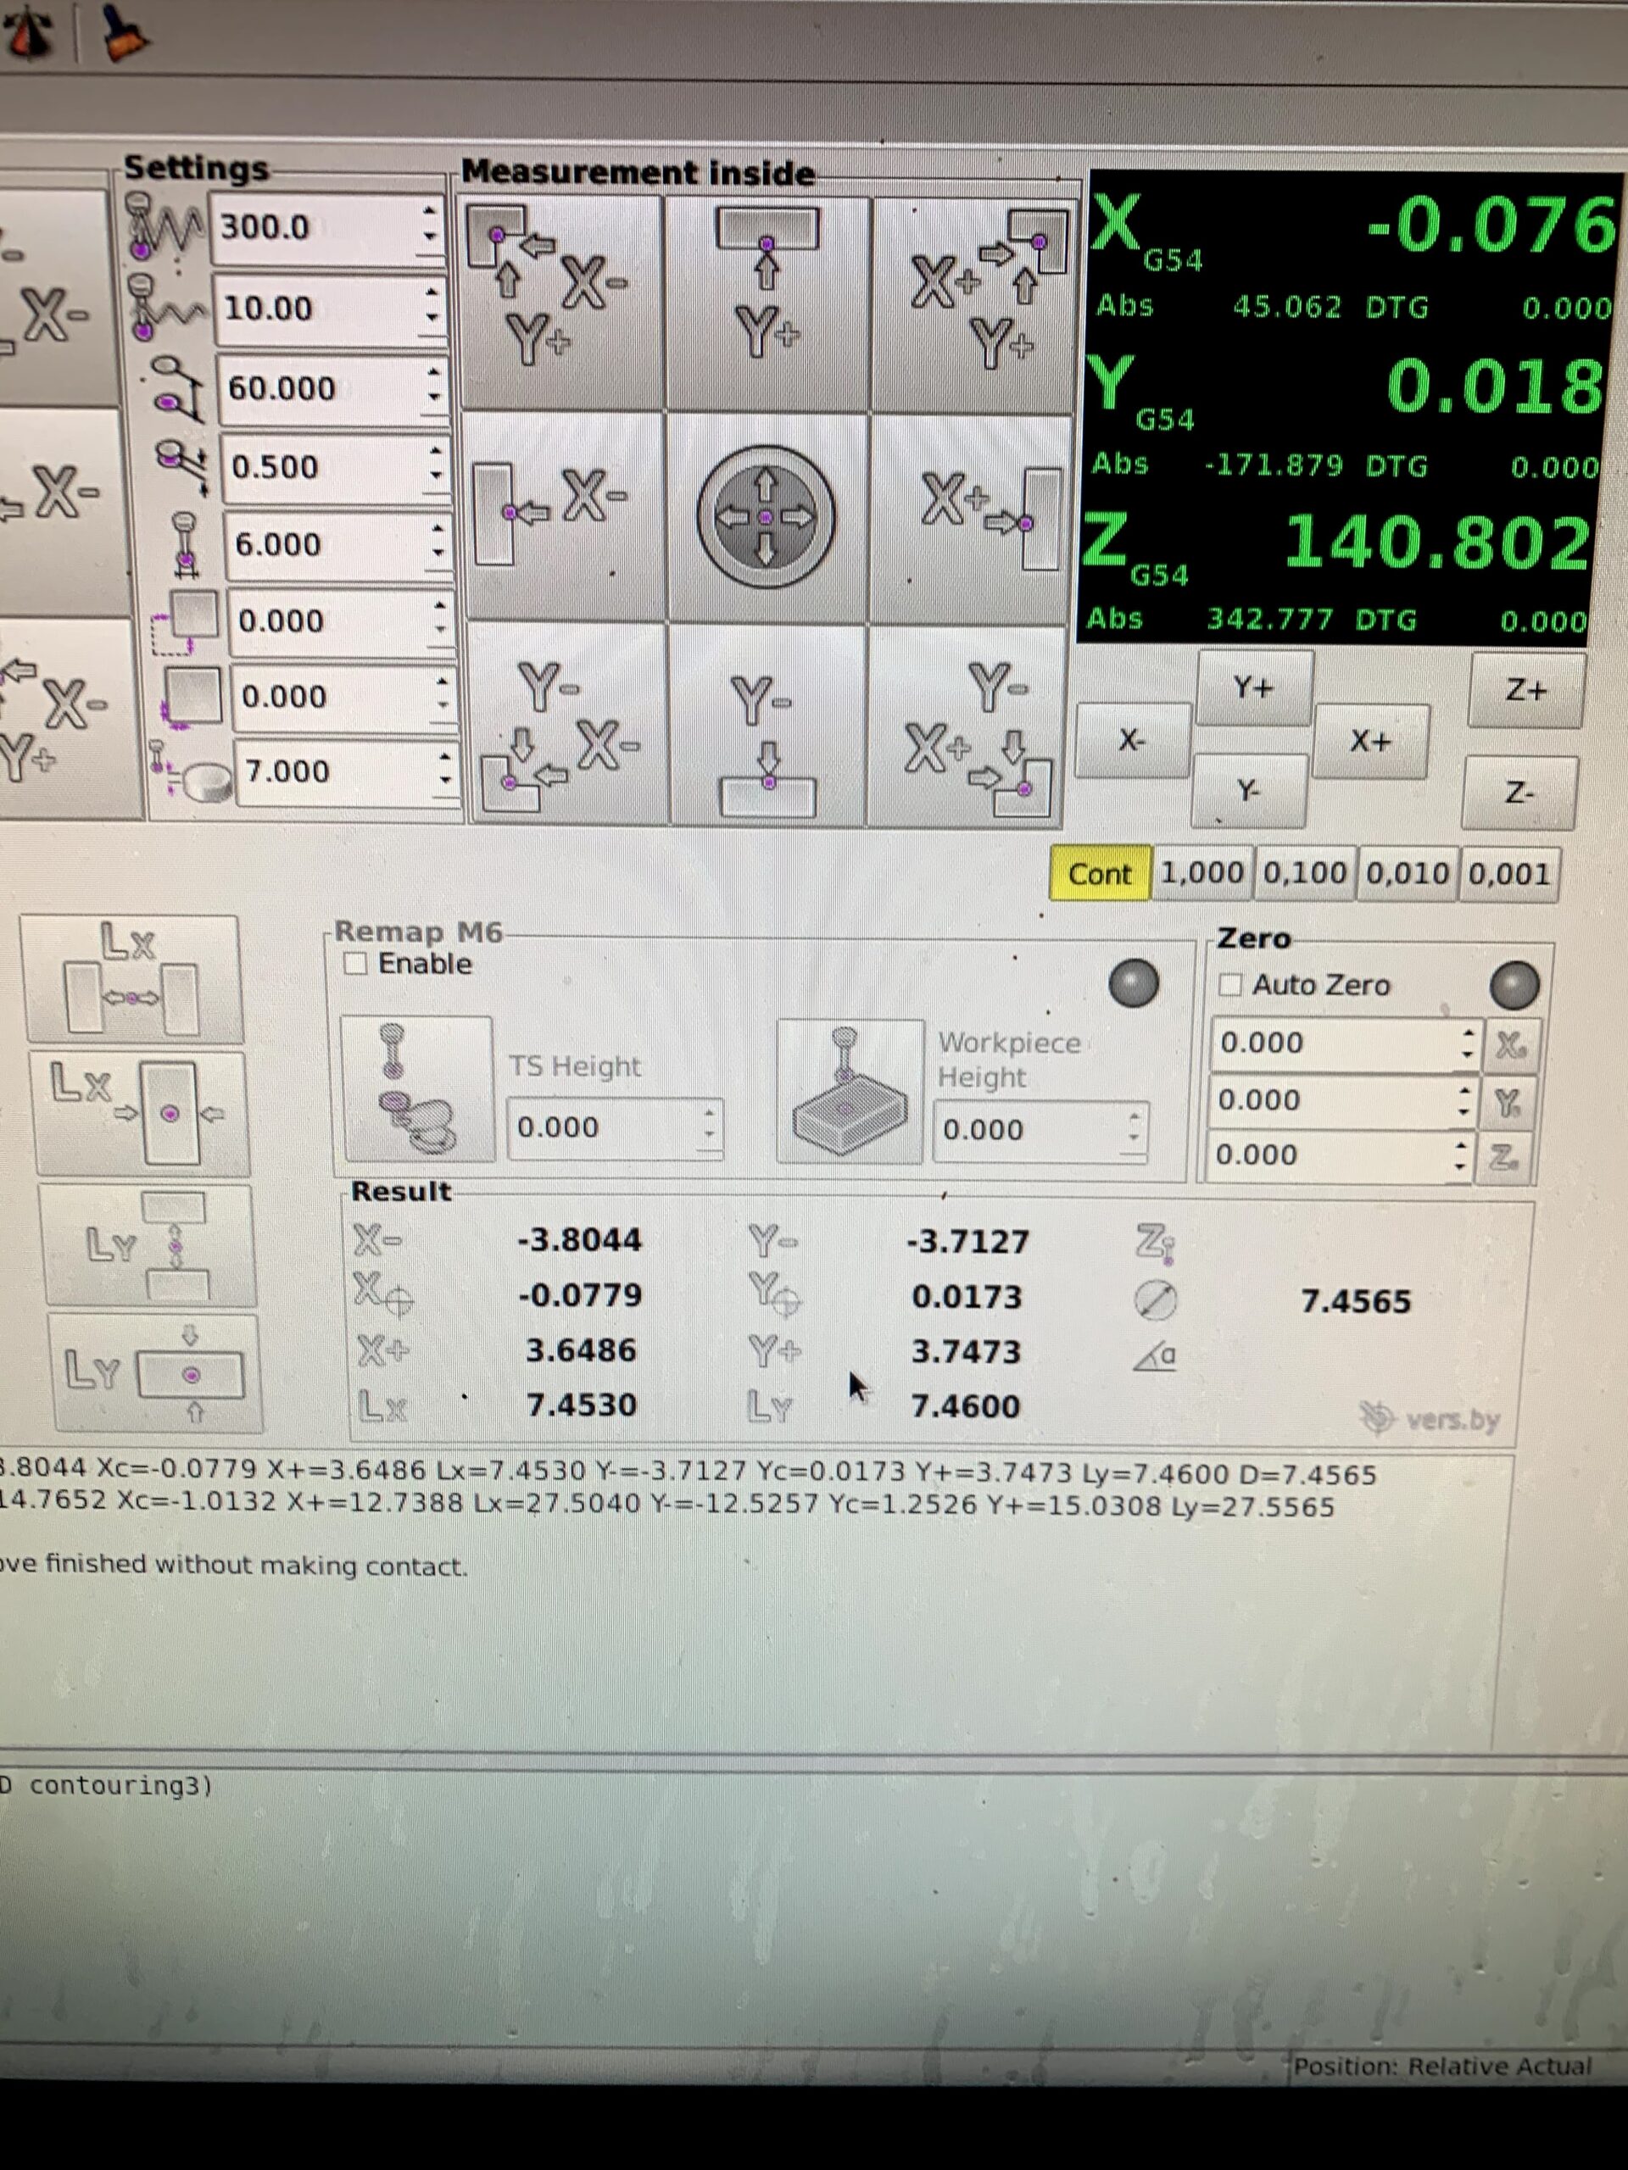The height and width of the screenshot is (2170, 1628).
Task: Select Cont continuous jog mode
Action: (1099, 873)
